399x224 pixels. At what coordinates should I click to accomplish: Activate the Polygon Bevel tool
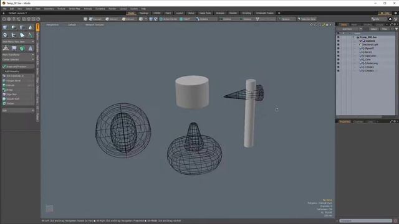click(18, 80)
